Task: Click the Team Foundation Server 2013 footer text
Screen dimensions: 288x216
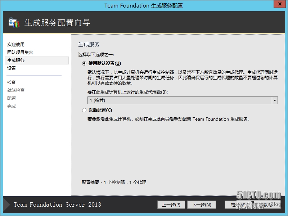Action: pos(57,204)
